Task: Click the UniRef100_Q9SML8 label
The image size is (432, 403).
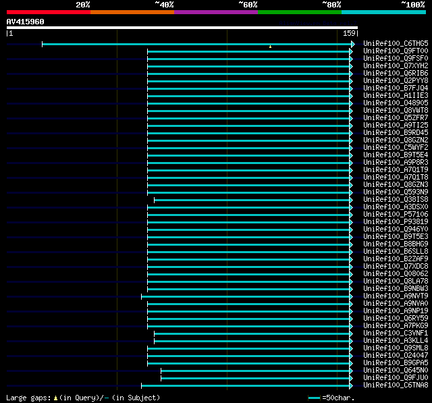Action: (396, 348)
